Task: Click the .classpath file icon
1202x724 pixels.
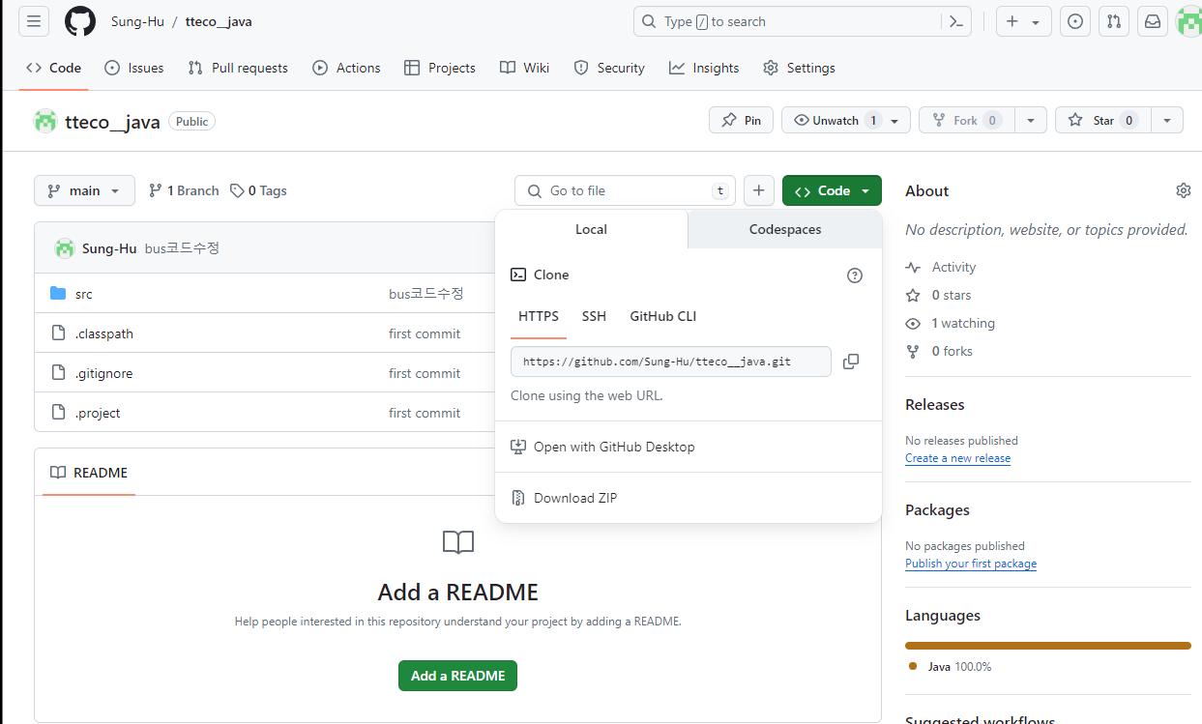Action: tap(58, 333)
